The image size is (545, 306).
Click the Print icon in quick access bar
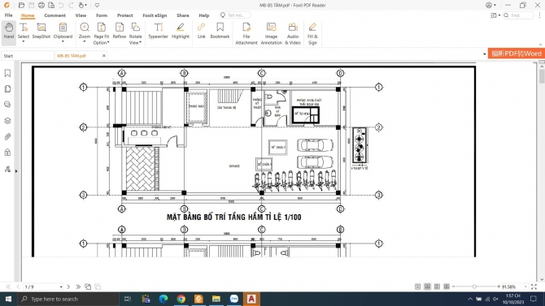pyautogui.click(x=41, y=5)
